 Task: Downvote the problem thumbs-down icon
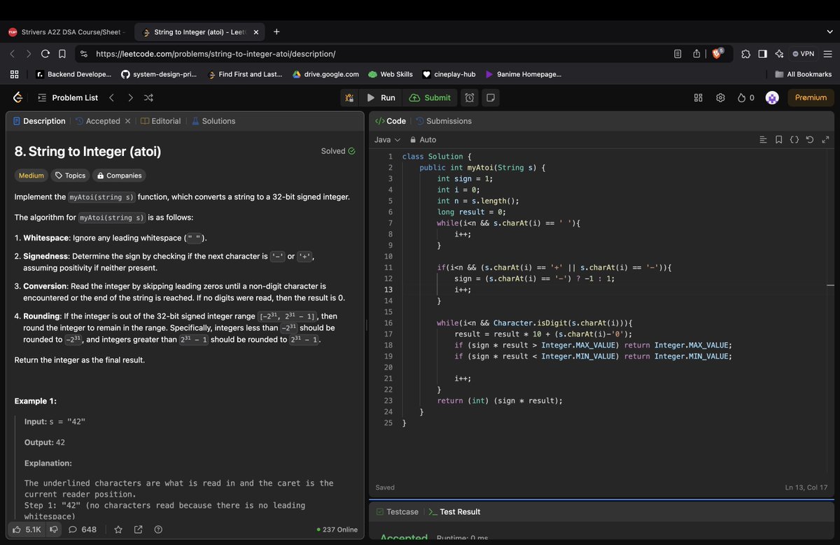53,530
